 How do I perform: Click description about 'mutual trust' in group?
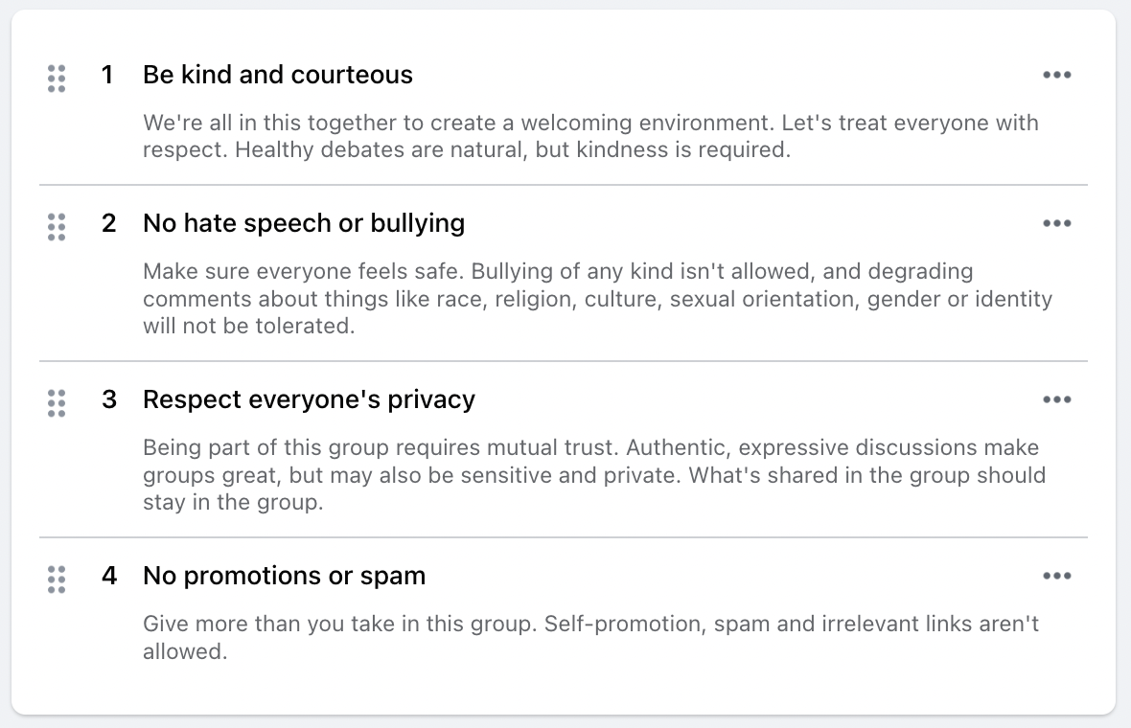[x=594, y=475]
